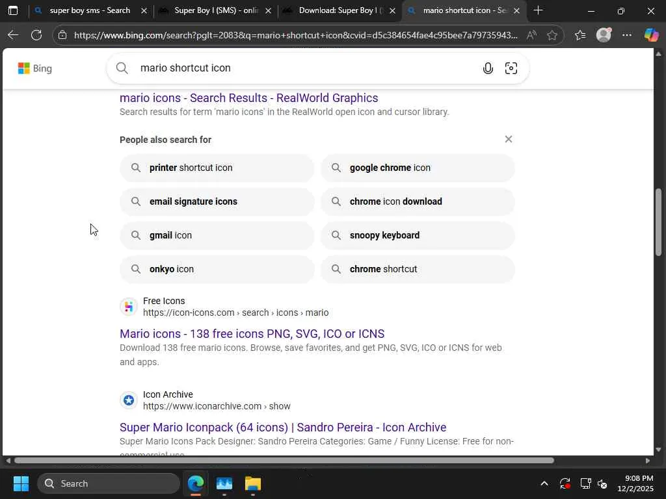Open the Free Icons site favicon
The image size is (666, 499).
pos(129,307)
